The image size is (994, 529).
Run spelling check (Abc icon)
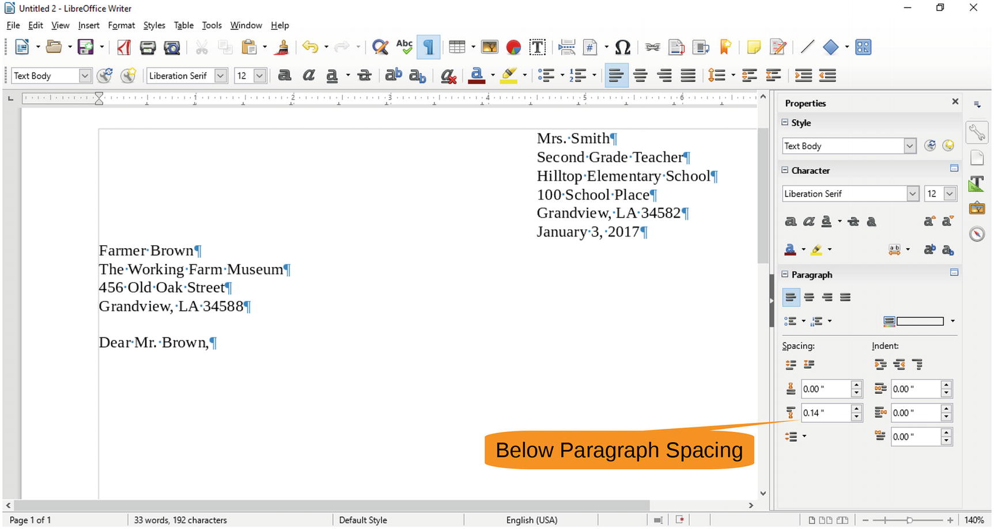[405, 47]
